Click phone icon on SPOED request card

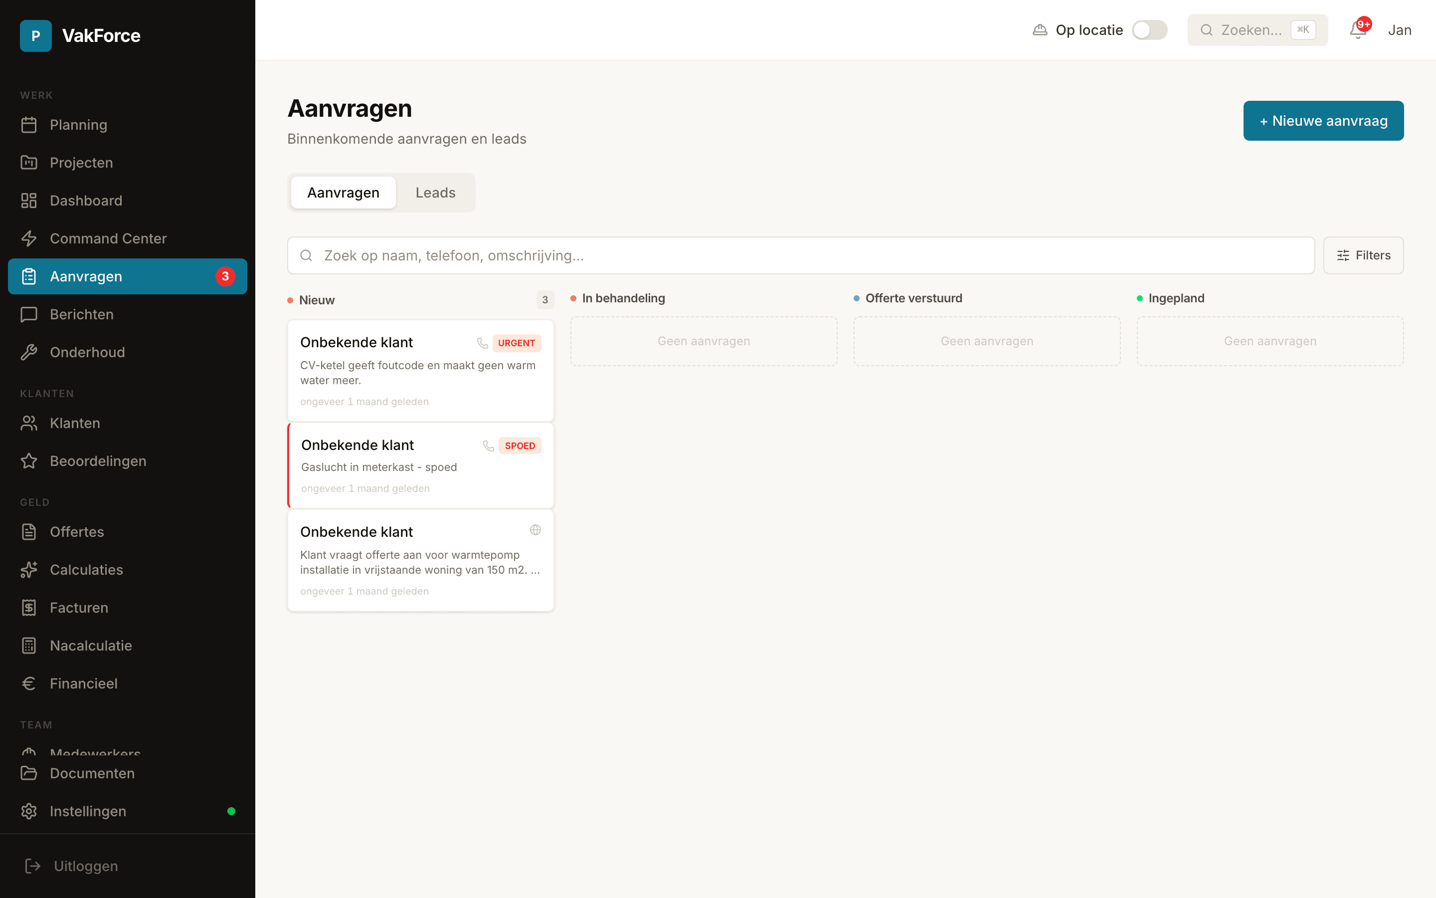pos(488,446)
